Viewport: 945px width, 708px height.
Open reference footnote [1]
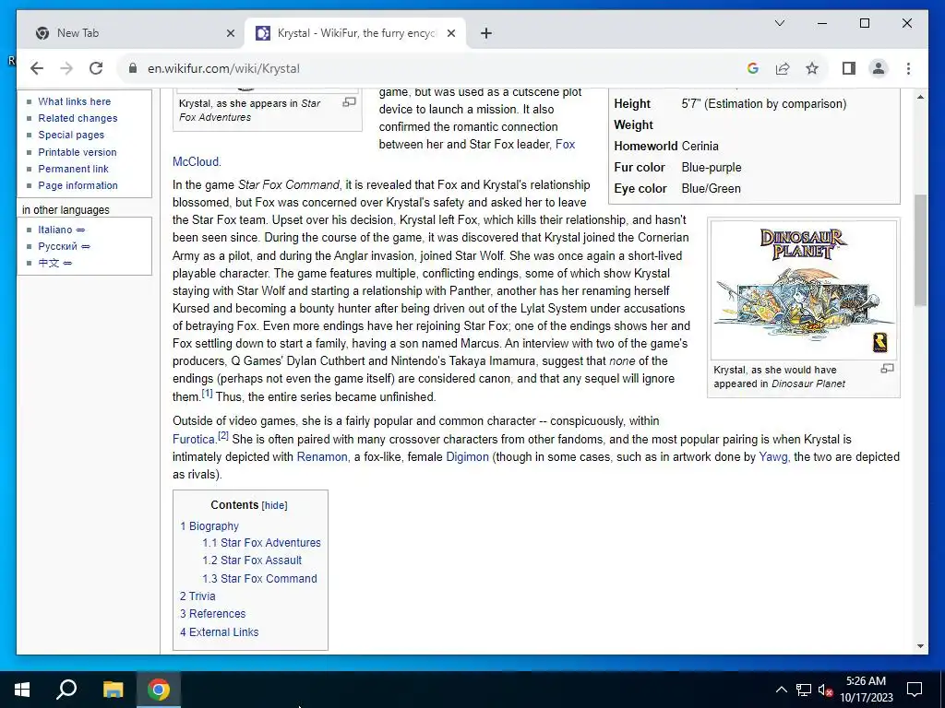pyautogui.click(x=208, y=394)
